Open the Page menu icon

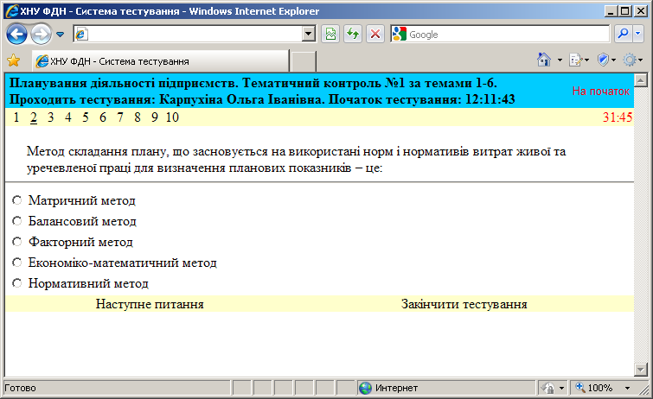click(x=576, y=60)
